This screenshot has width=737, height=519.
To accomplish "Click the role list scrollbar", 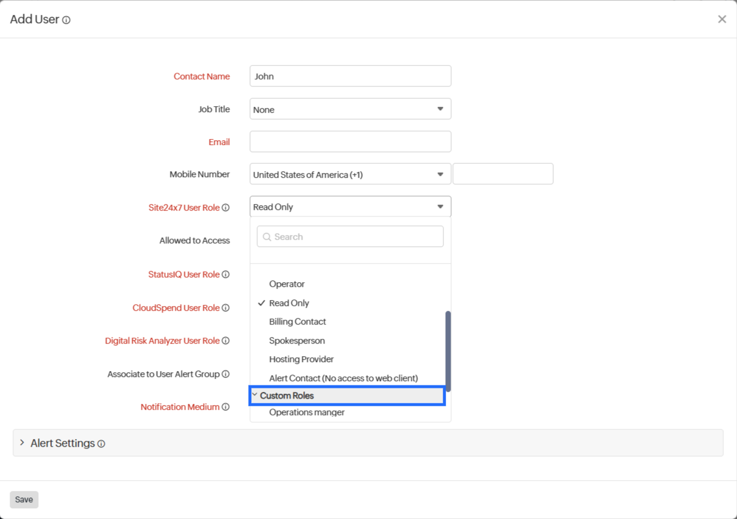I will point(448,351).
